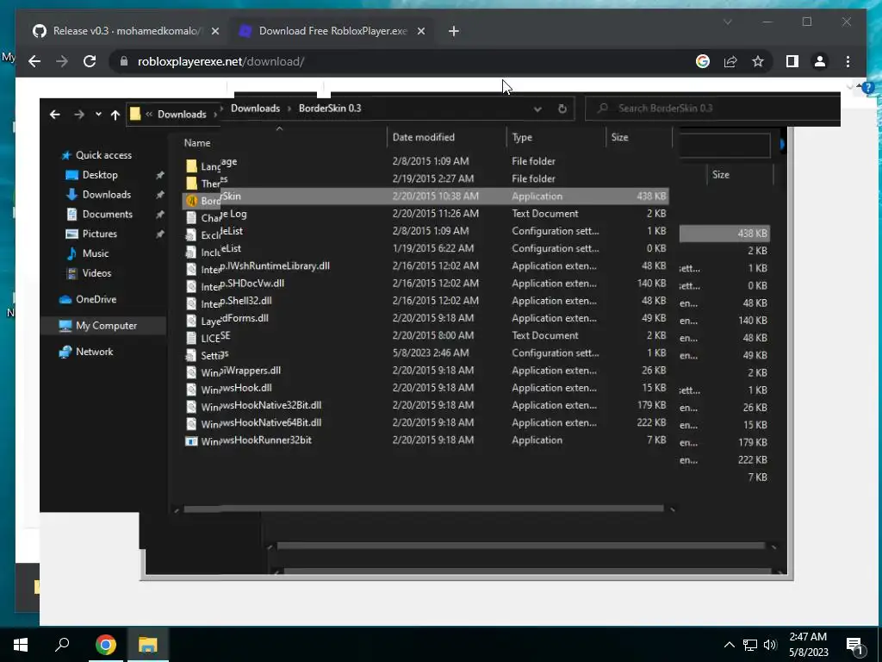This screenshot has height=662, width=882.
Task: Open Explorer recent locations dropdown
Action: pos(98,115)
